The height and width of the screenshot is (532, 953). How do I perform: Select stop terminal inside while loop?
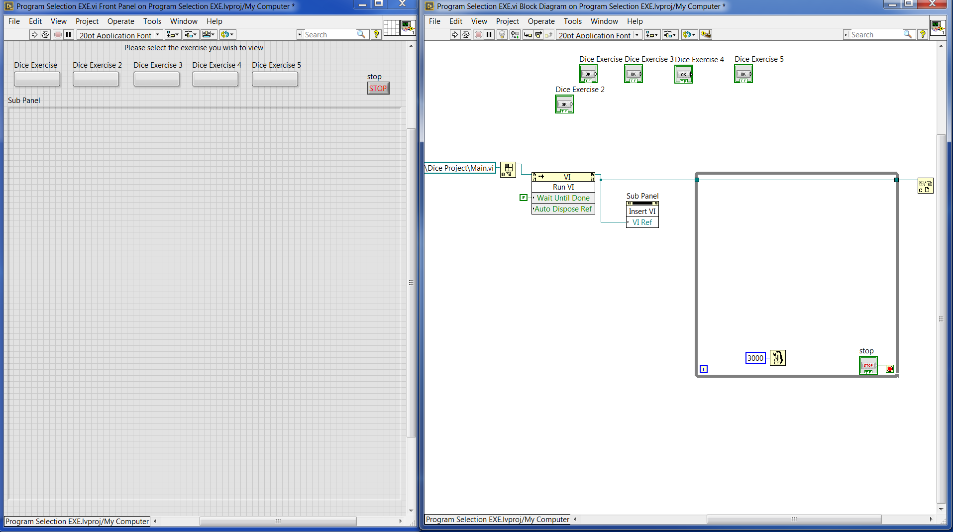point(868,366)
